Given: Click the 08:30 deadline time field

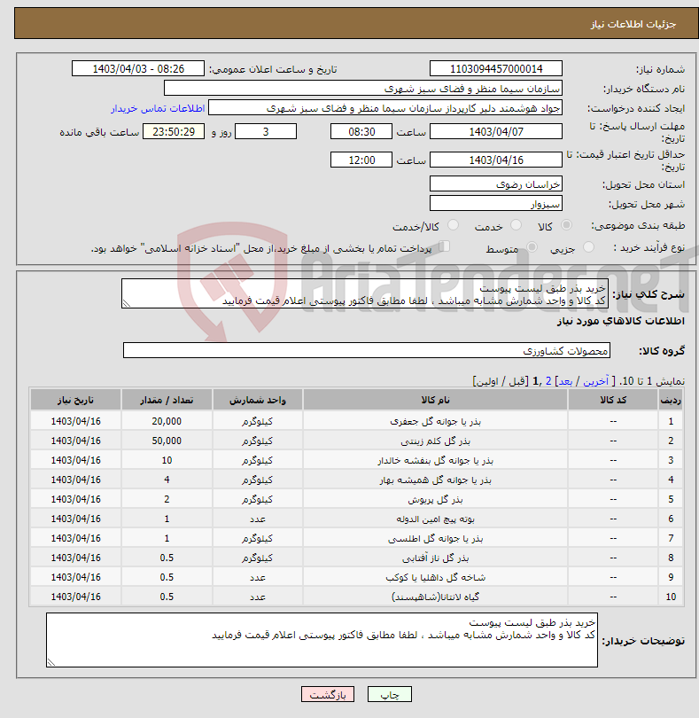Looking at the screenshot, I should 361,132.
